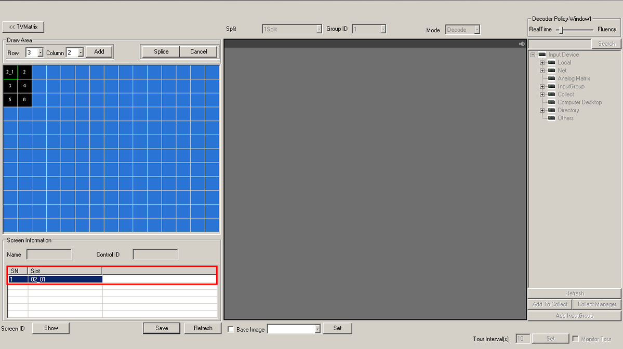The width and height of the screenshot is (623, 349).
Task: Click the Local device icon
Action: (551, 62)
